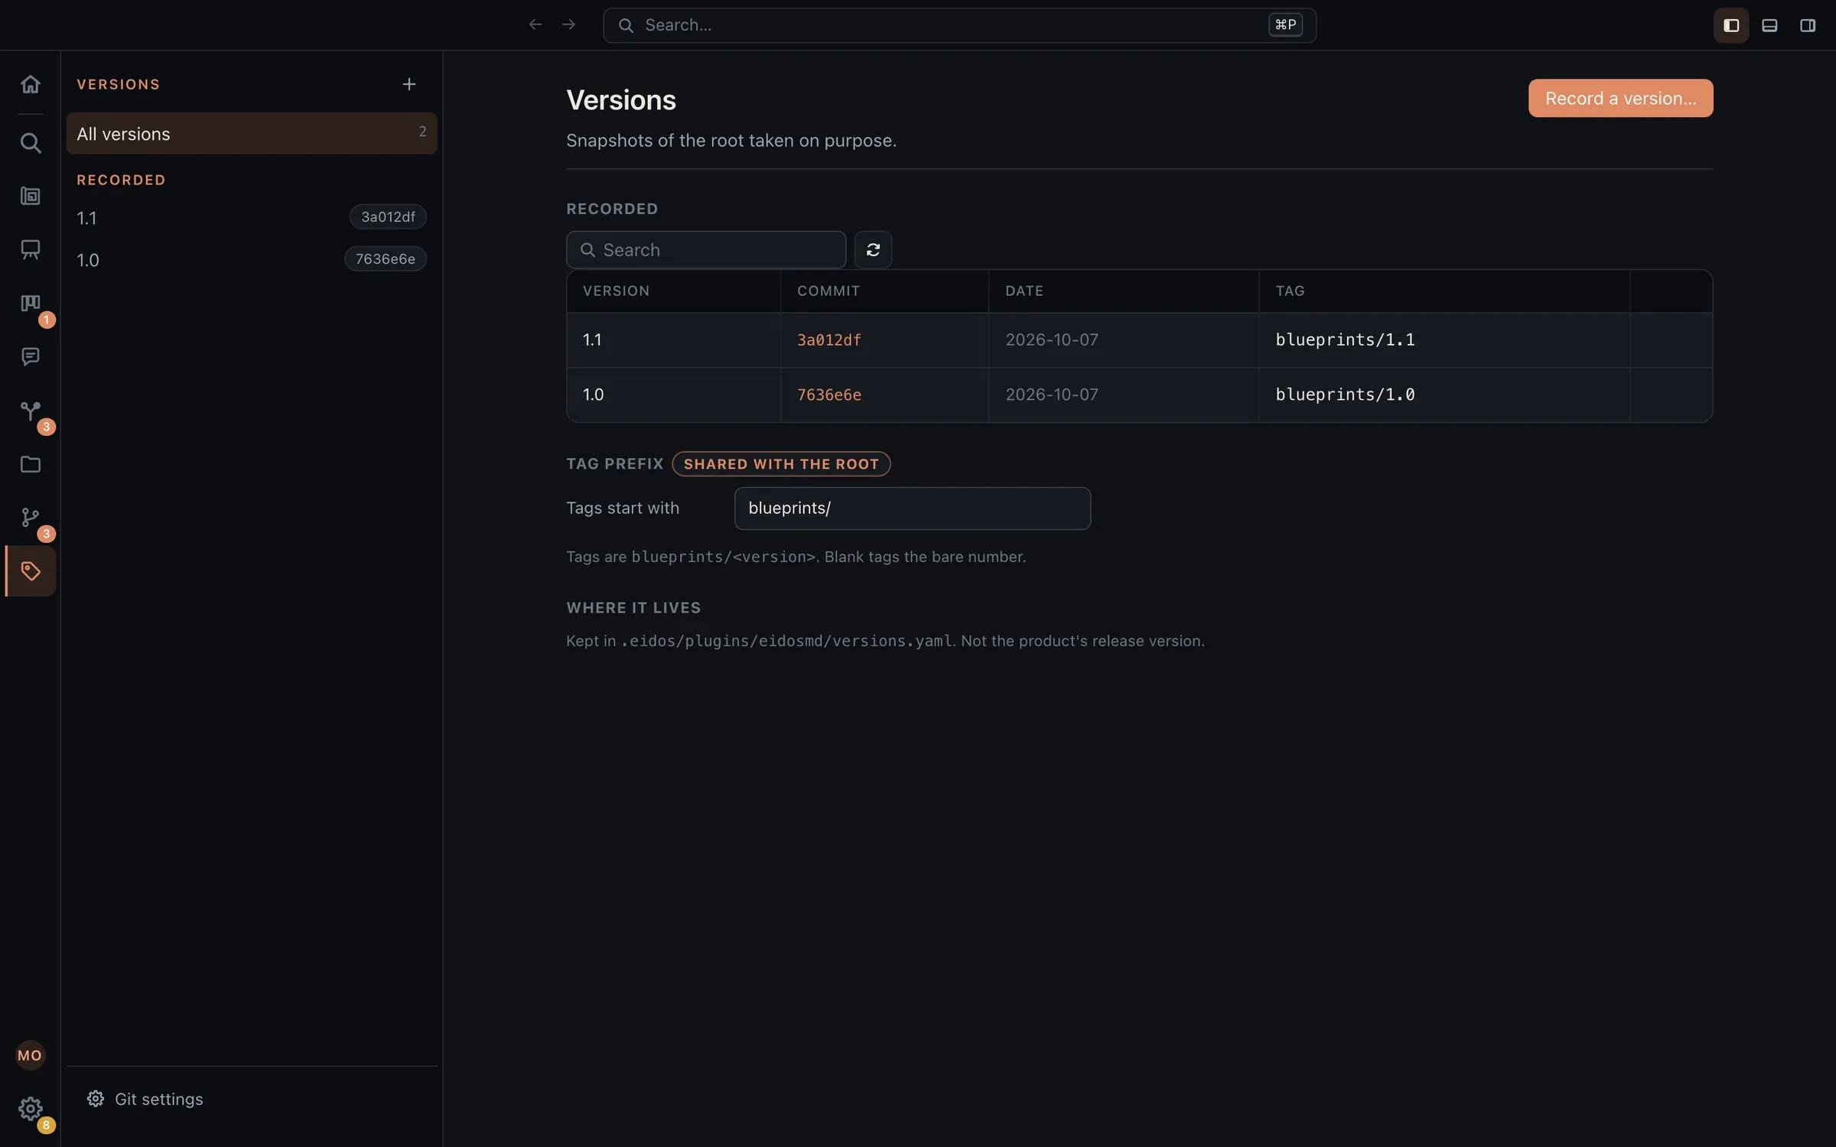Viewport: 1836px width, 1147px height.
Task: Open the presentation board sidebar icon
Action: (x=31, y=249)
